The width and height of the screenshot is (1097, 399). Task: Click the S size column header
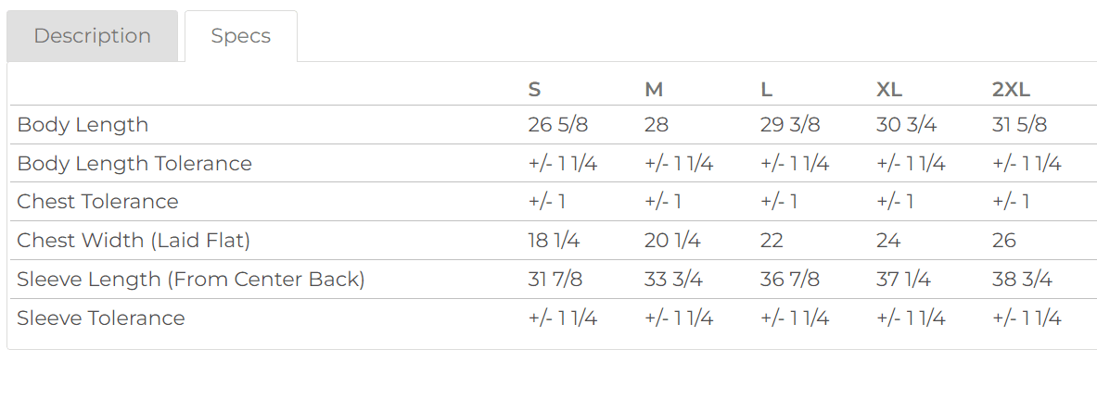[534, 90]
